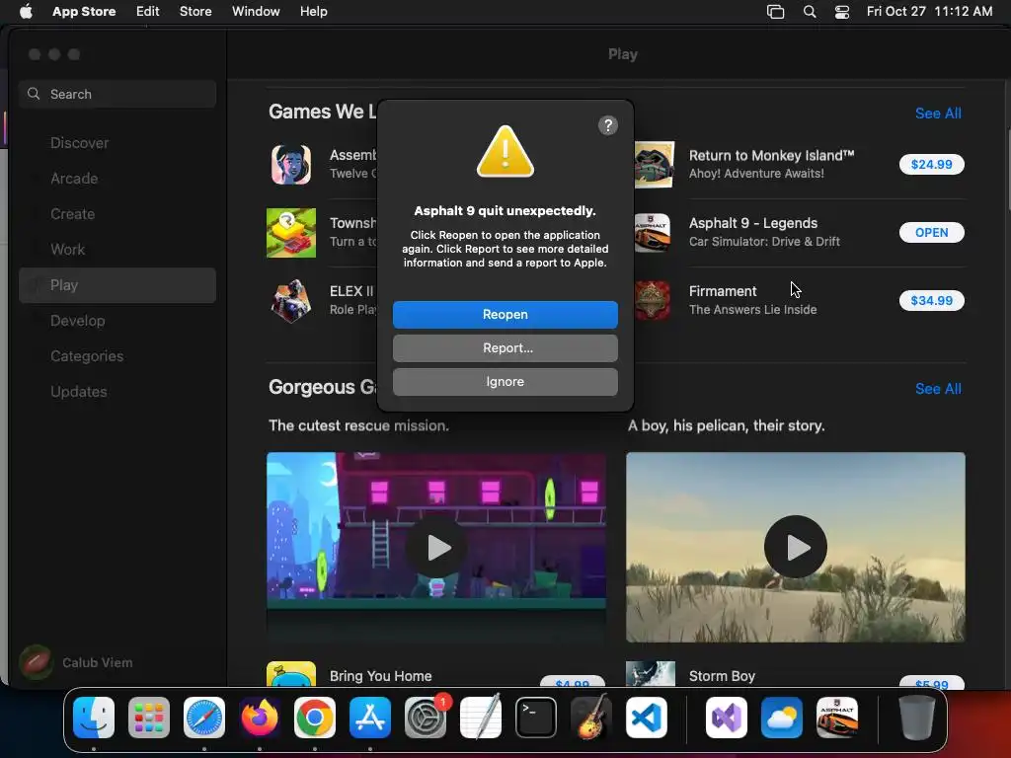Select Discover in the sidebar

point(117,143)
